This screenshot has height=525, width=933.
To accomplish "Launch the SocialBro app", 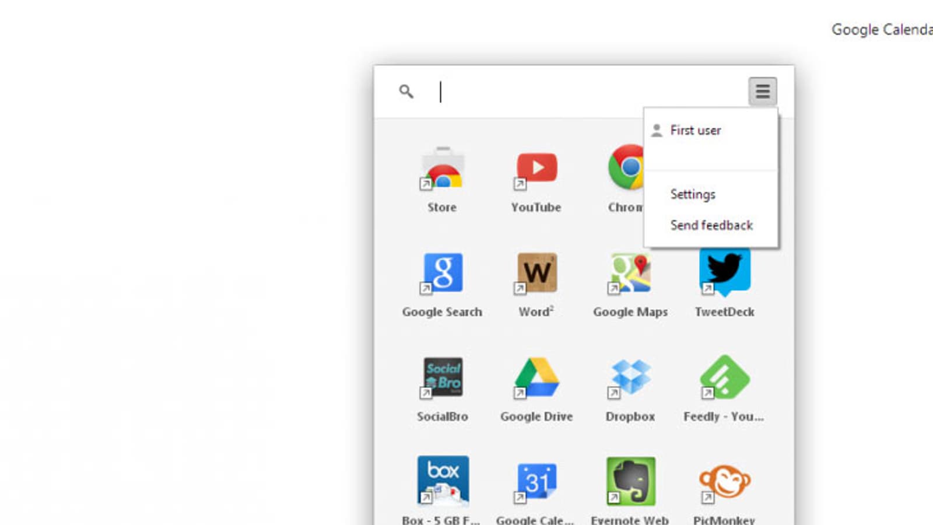I will (x=443, y=377).
